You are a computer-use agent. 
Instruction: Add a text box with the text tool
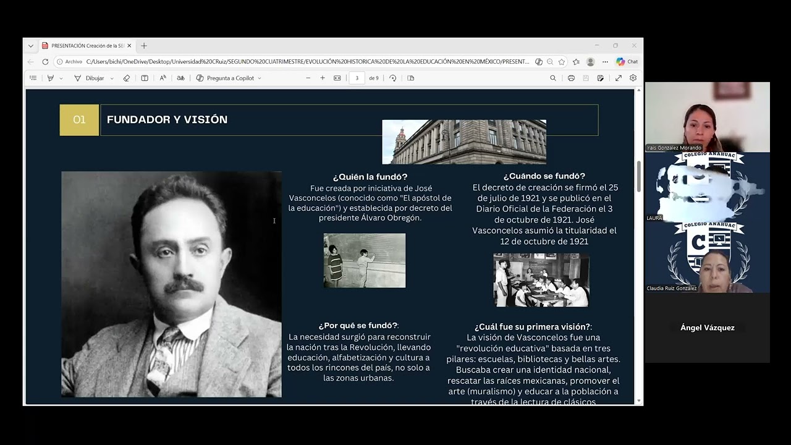tap(145, 78)
